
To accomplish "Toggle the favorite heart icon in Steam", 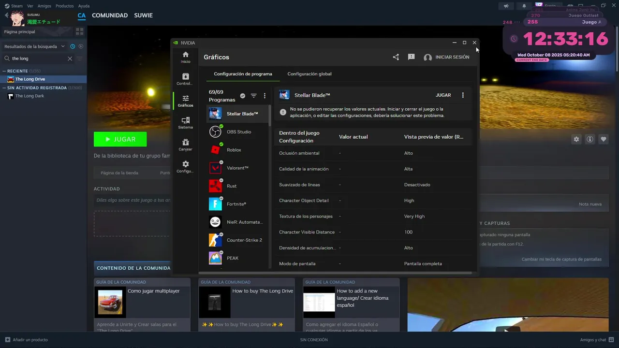I will [604, 139].
